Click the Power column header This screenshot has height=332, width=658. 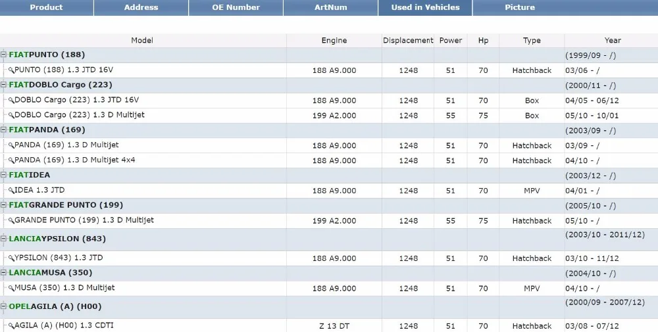point(451,40)
